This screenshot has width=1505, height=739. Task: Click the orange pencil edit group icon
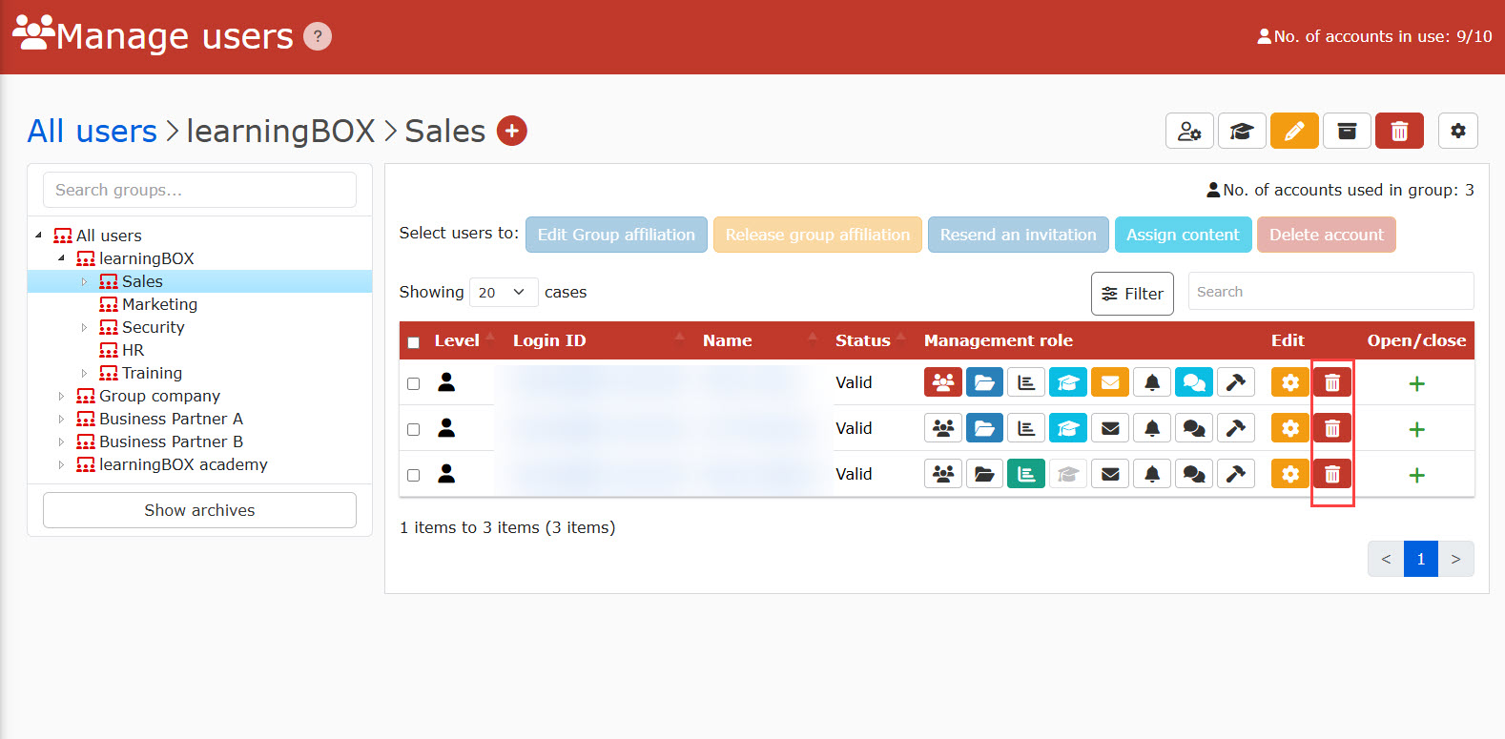1293,131
